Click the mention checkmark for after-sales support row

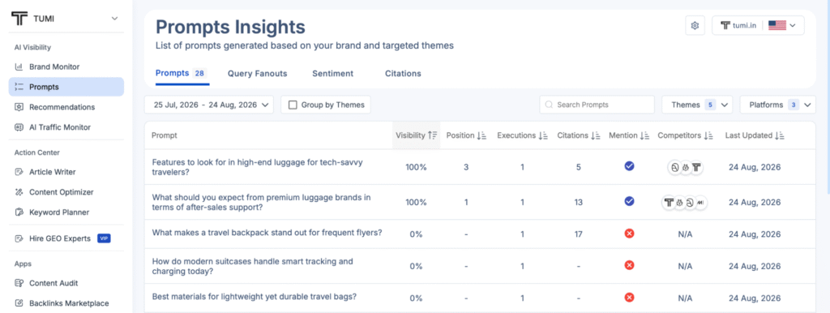629,201
